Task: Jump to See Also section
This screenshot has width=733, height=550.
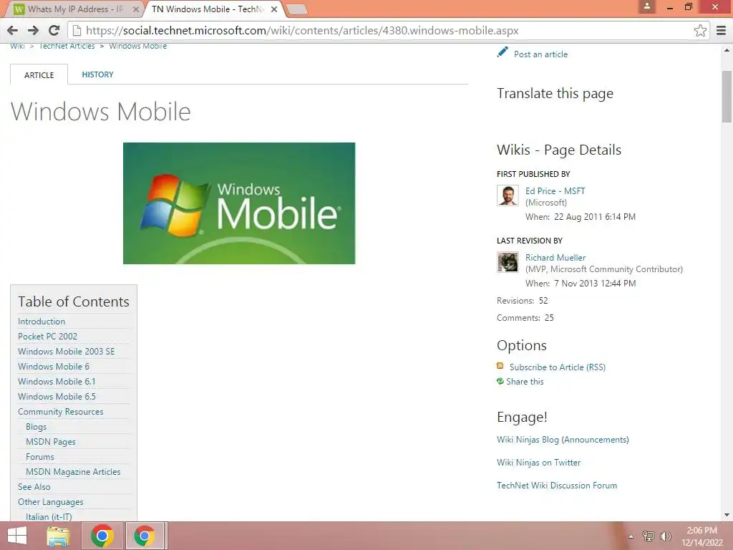Action: pyautogui.click(x=34, y=487)
